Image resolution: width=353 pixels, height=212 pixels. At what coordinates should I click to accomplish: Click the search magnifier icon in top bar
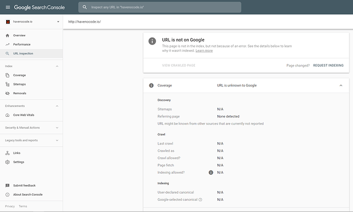pos(84,7)
